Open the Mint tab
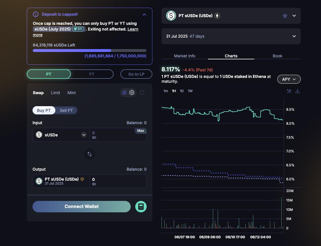The height and width of the screenshot is (246, 321). (x=72, y=92)
